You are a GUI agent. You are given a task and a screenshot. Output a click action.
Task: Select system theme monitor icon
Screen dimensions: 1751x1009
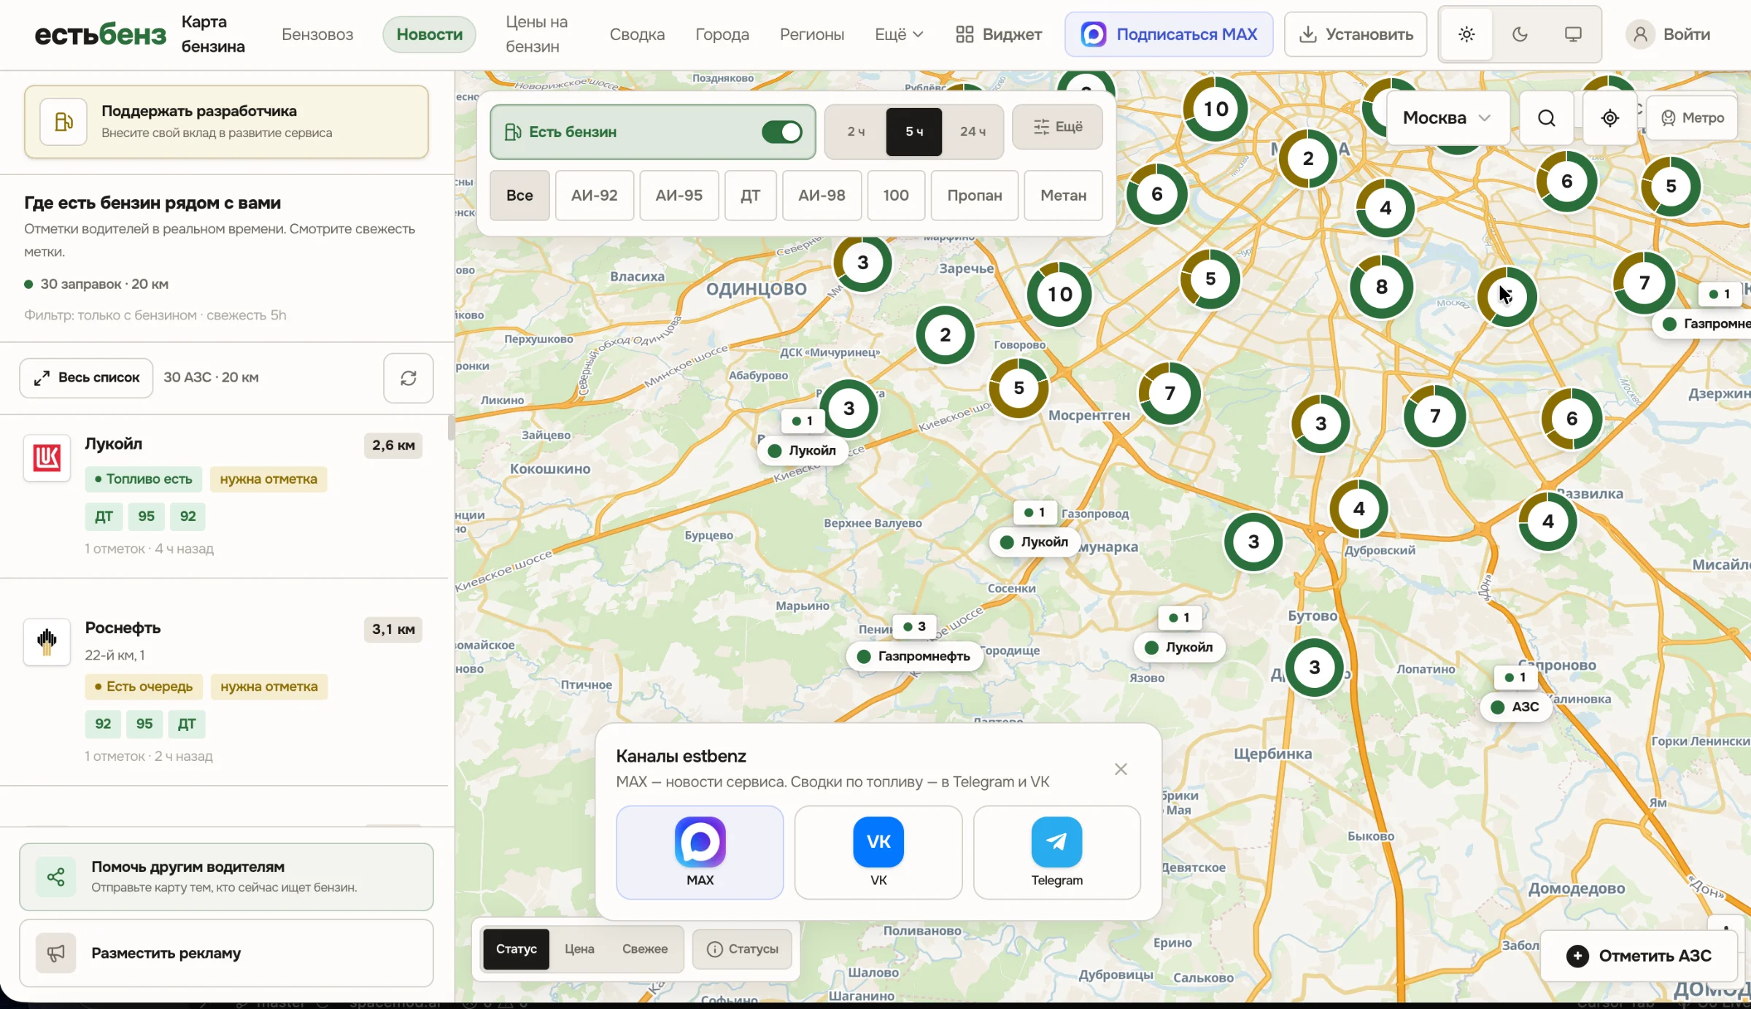pyautogui.click(x=1573, y=34)
